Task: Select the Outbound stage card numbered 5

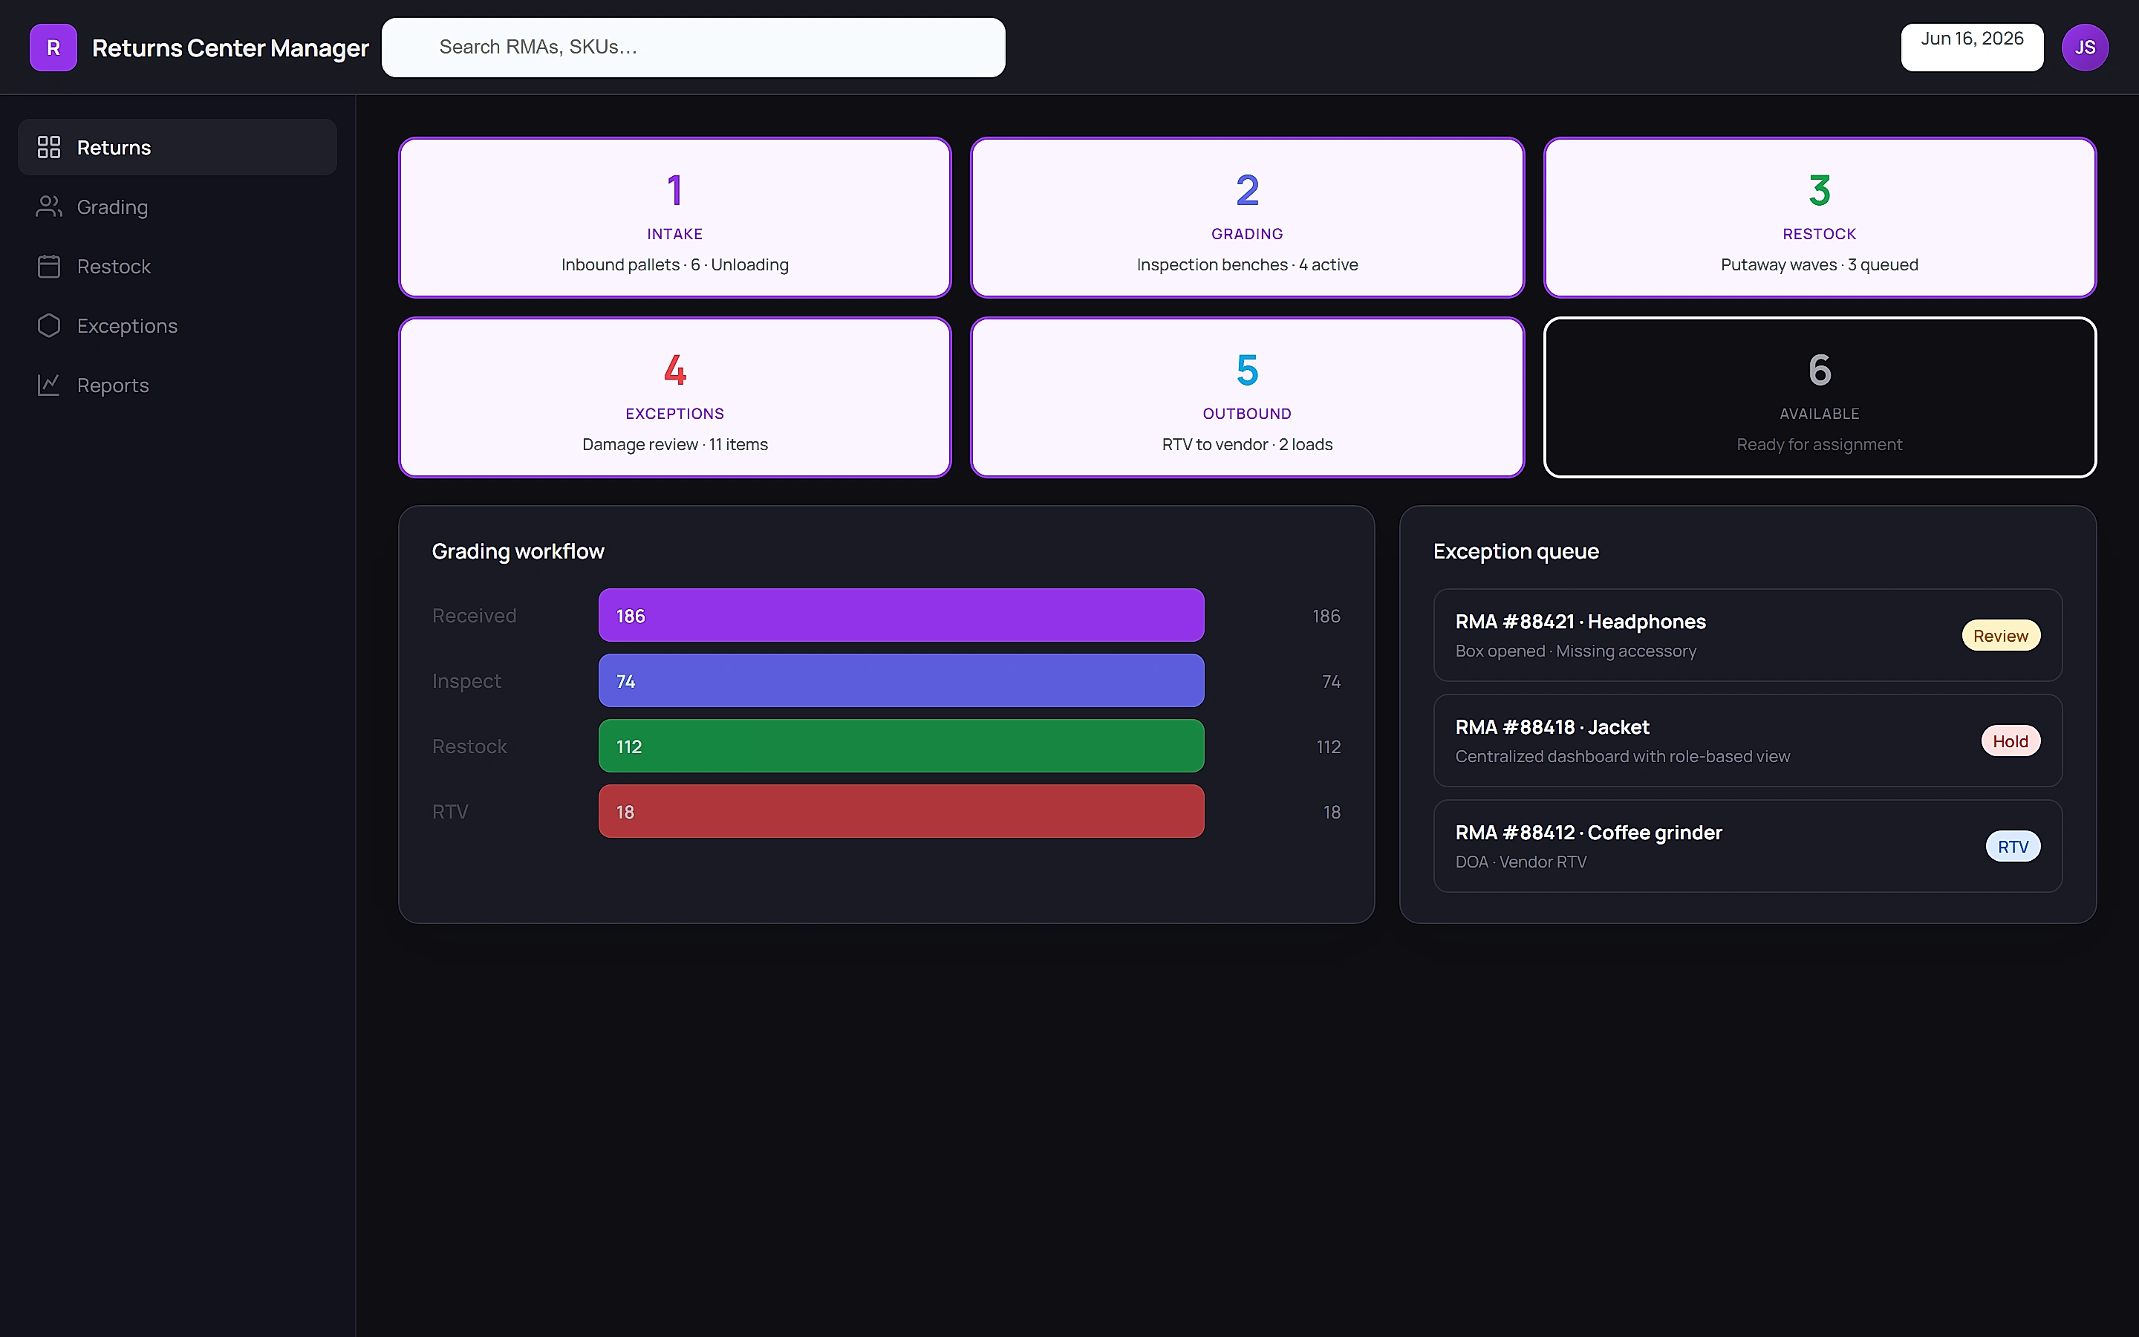Action: [x=1246, y=397]
